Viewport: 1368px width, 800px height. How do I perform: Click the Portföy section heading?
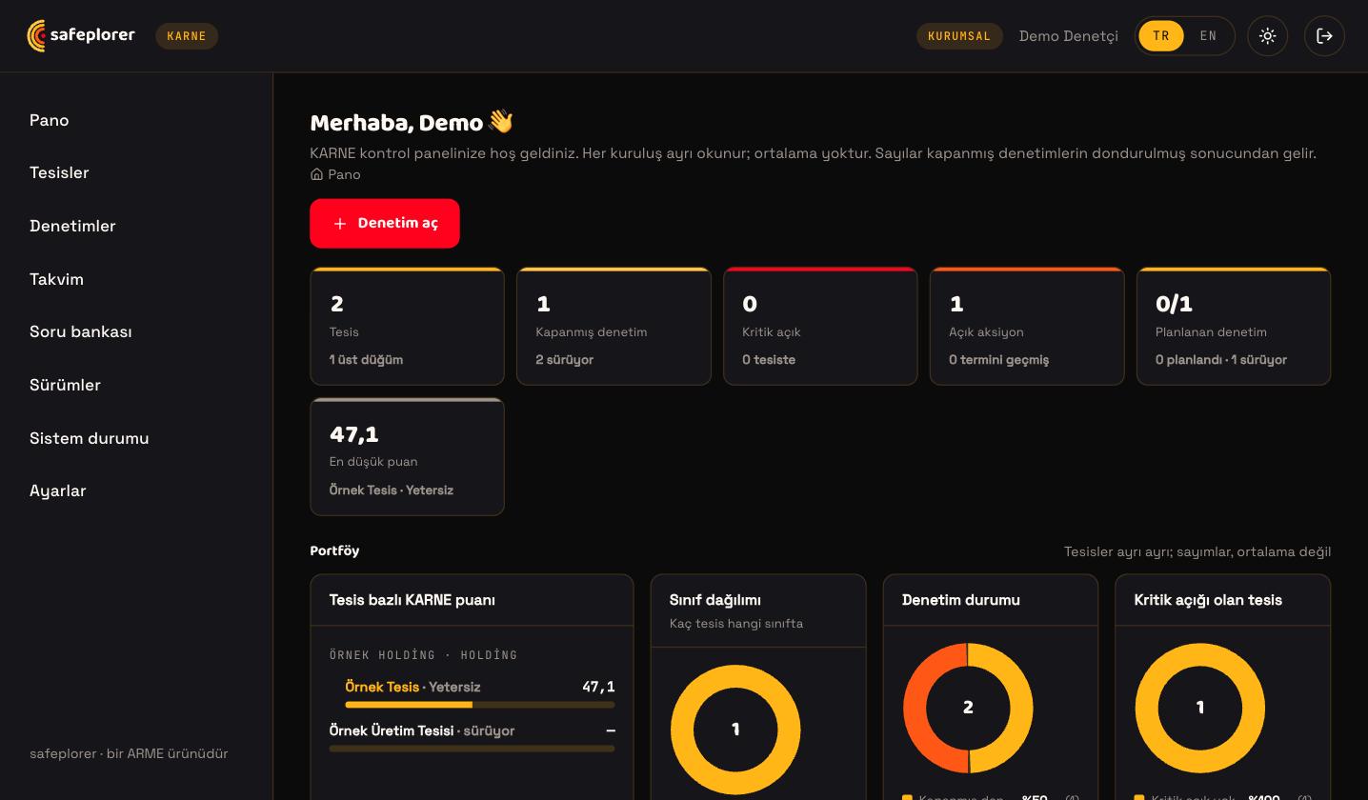334,550
